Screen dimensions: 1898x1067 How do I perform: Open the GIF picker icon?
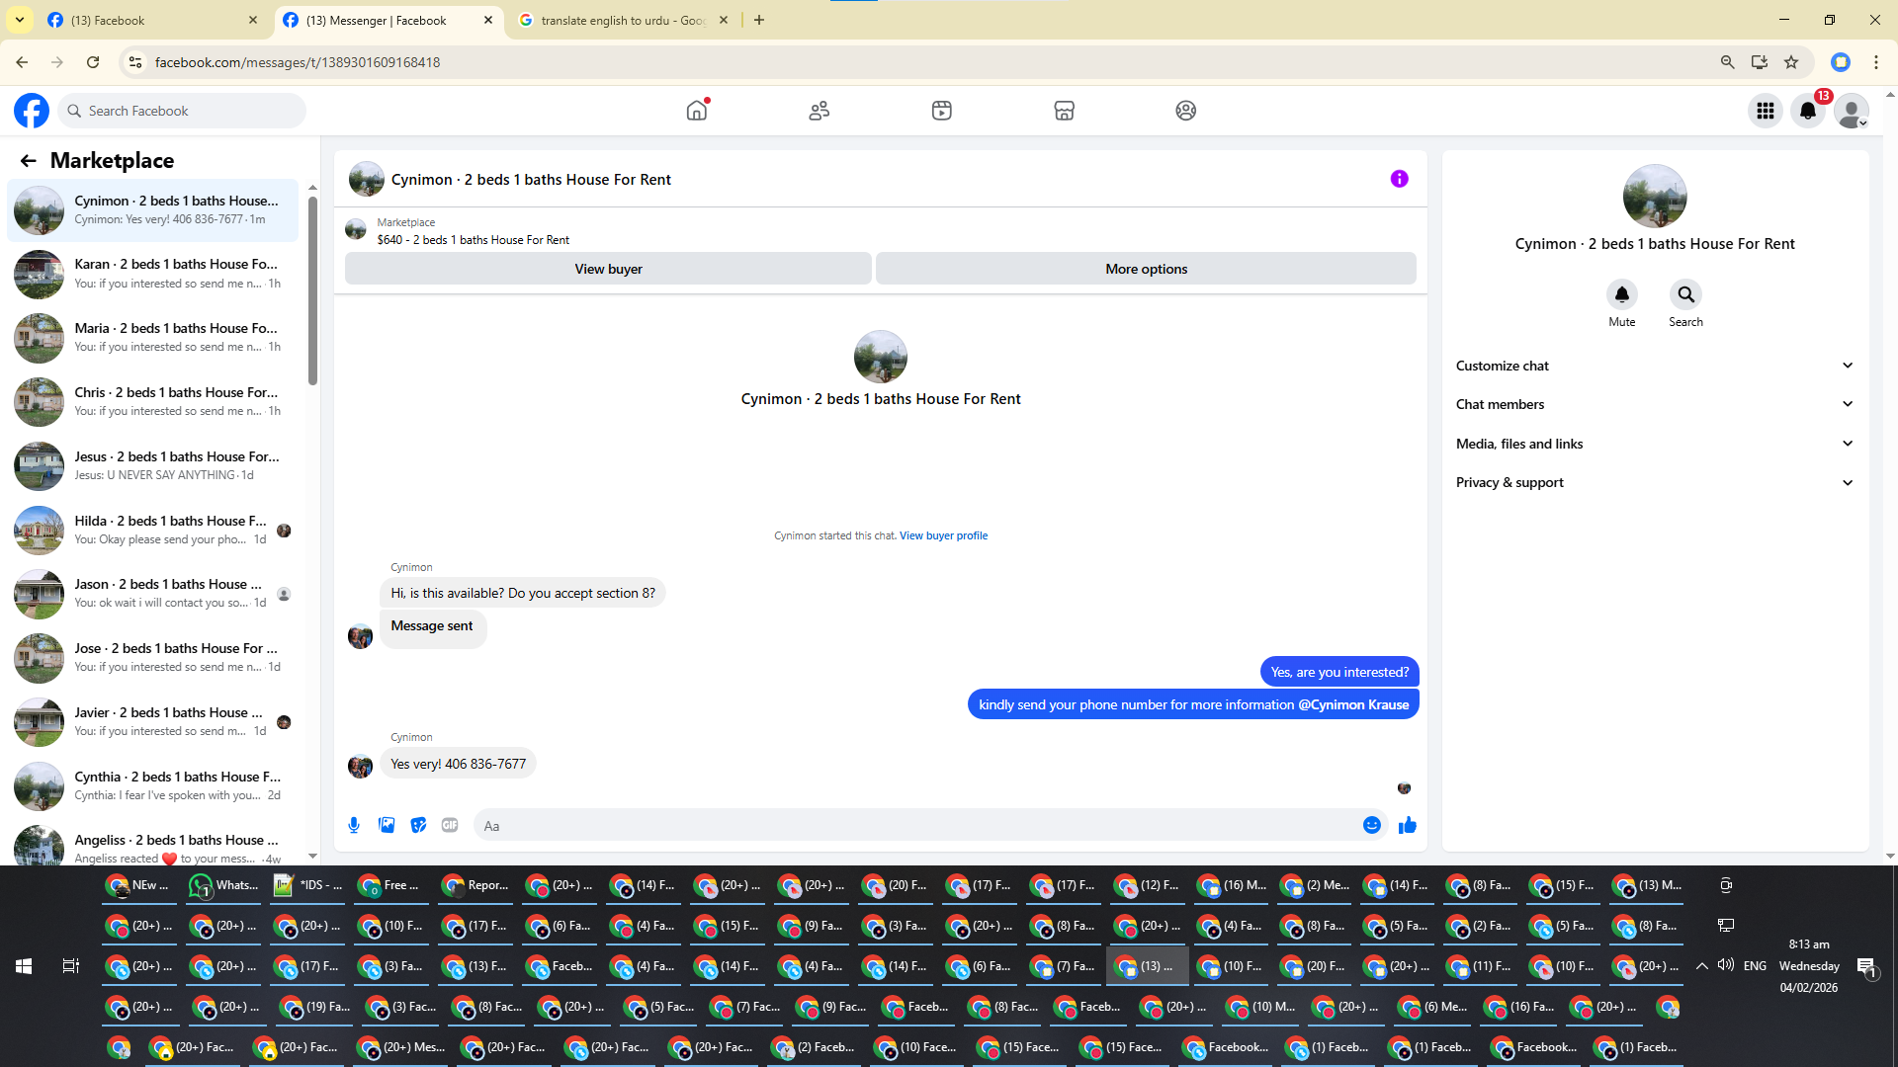450,825
